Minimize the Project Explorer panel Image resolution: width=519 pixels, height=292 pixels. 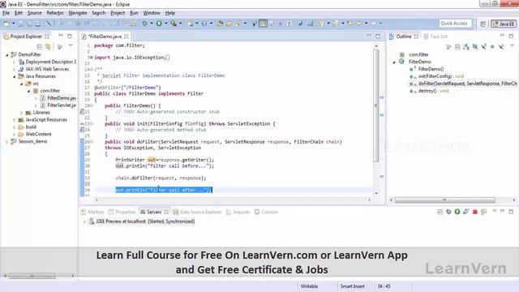61,36
